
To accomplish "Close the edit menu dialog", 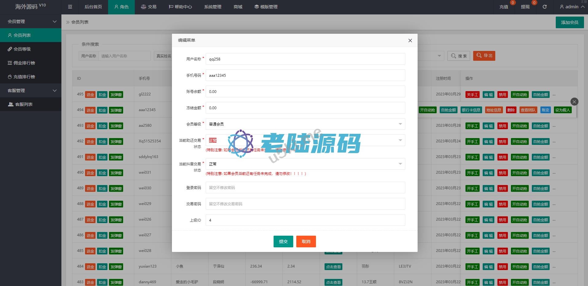I will click(410, 41).
